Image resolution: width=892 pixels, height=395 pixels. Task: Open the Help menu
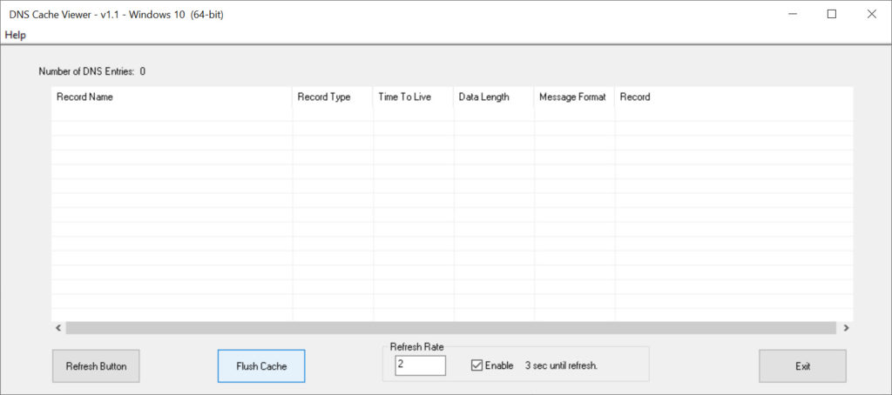click(16, 36)
